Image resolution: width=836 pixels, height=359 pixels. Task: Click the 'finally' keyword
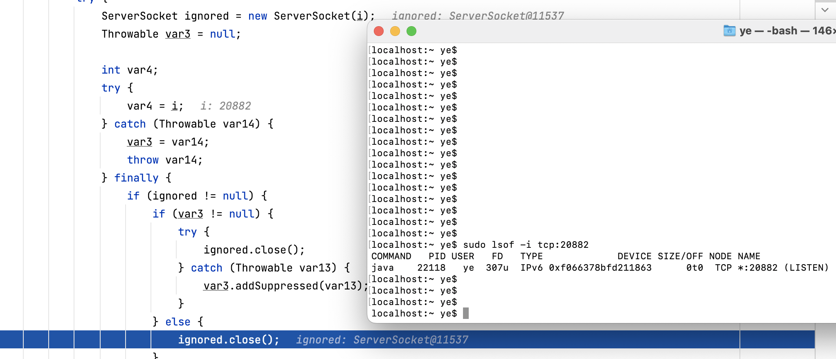pos(136,178)
